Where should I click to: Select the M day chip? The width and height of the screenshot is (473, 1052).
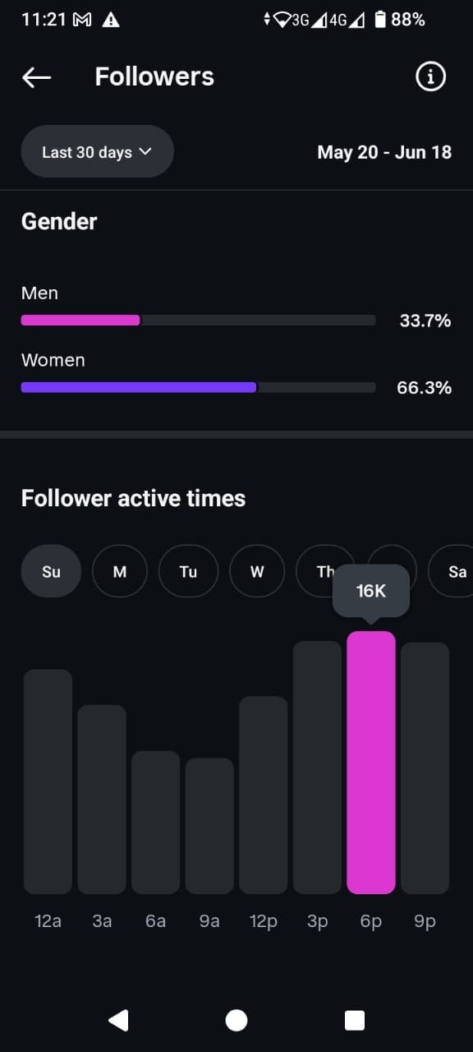120,571
